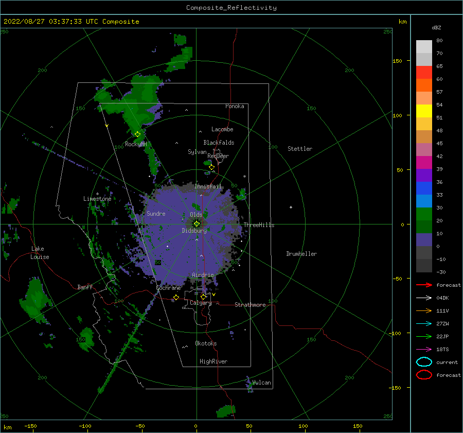
Task: Click the Lacombe town label
Action: (222, 129)
